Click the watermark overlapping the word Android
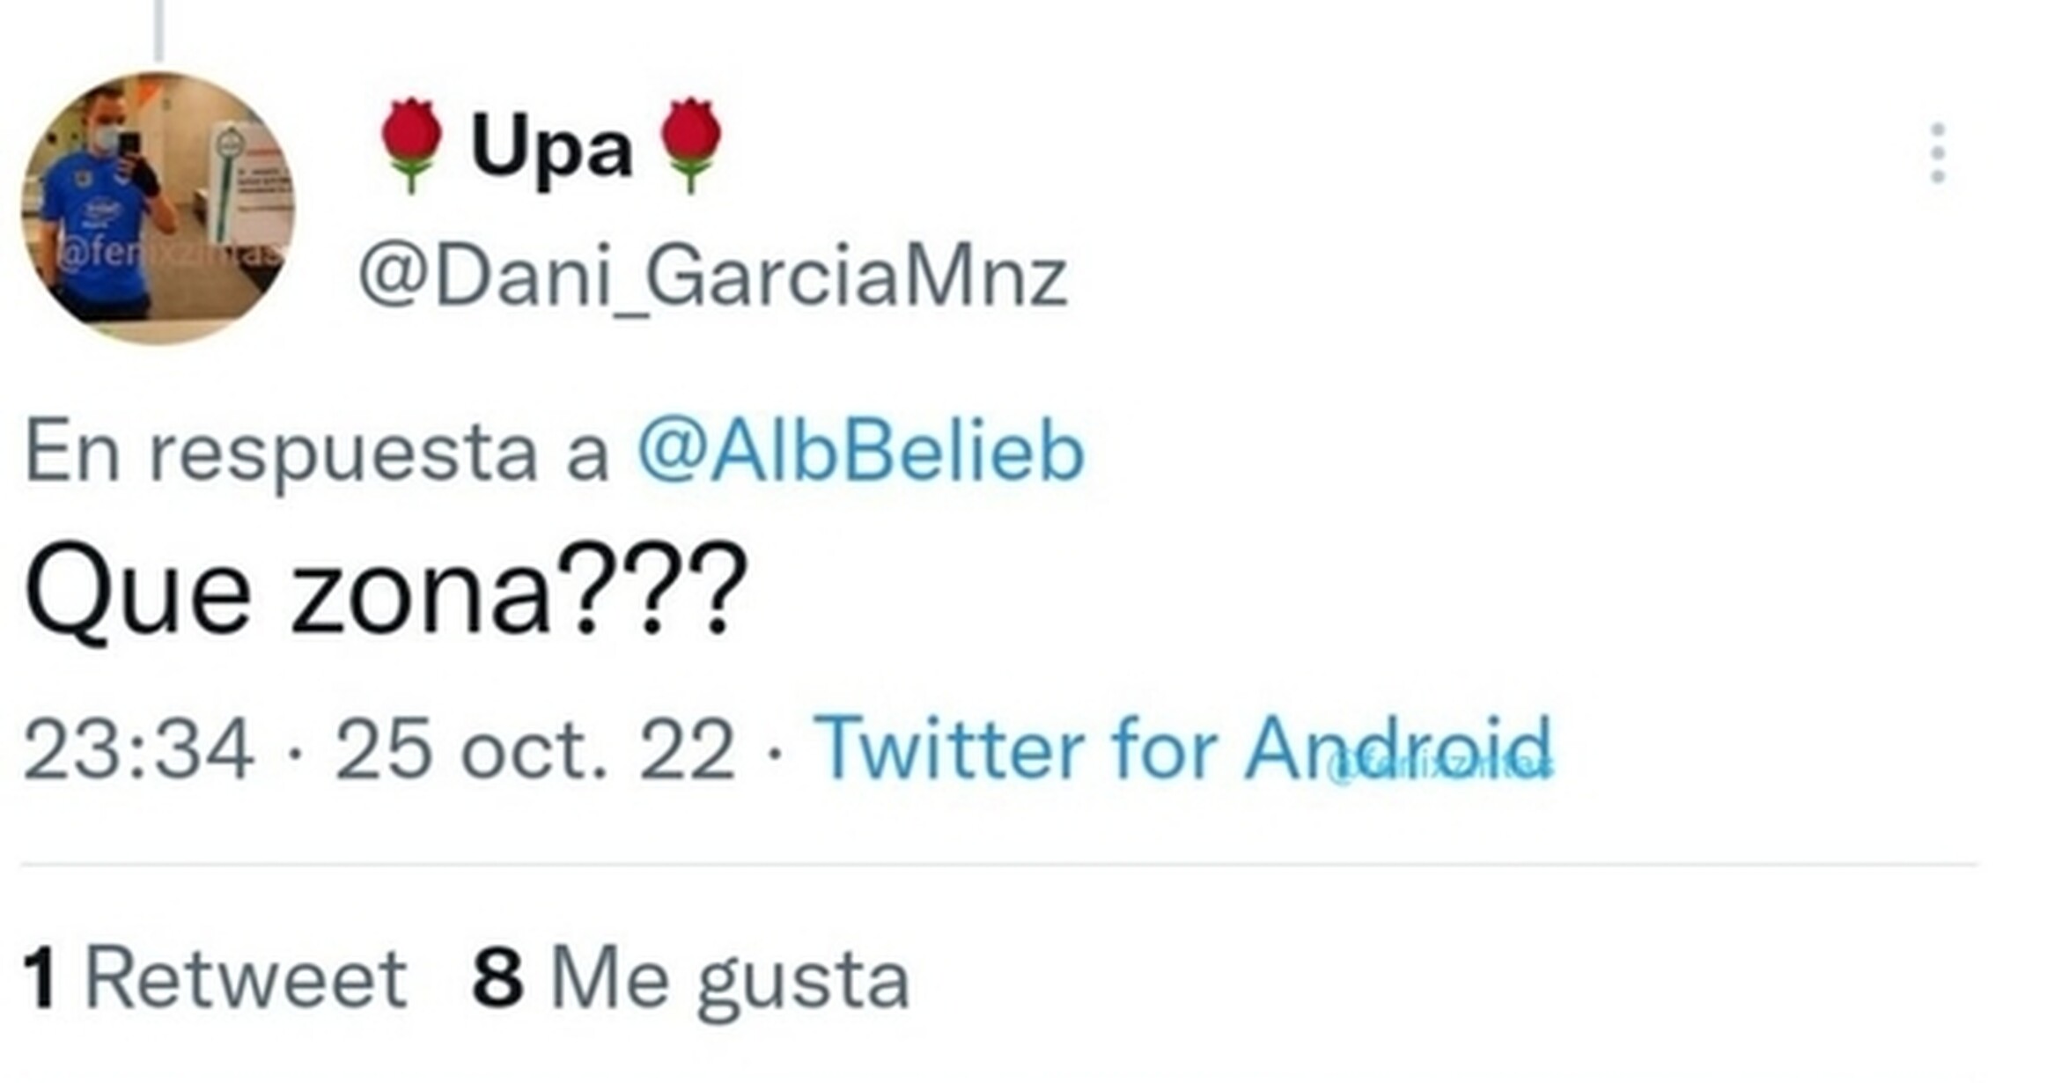The image size is (2069, 1083). click(1440, 766)
